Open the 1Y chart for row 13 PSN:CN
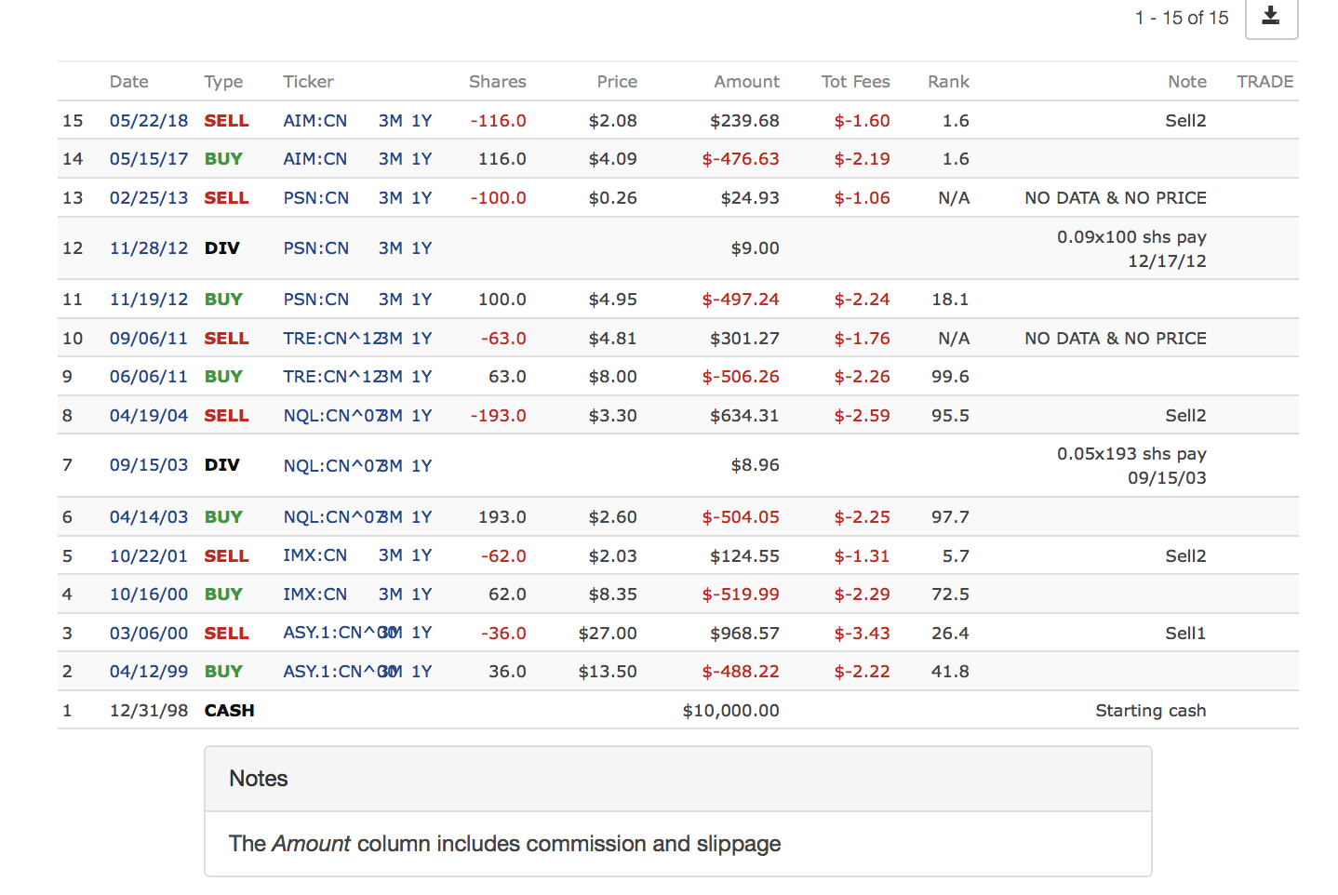Image resolution: width=1338 pixels, height=895 pixels. point(421,198)
